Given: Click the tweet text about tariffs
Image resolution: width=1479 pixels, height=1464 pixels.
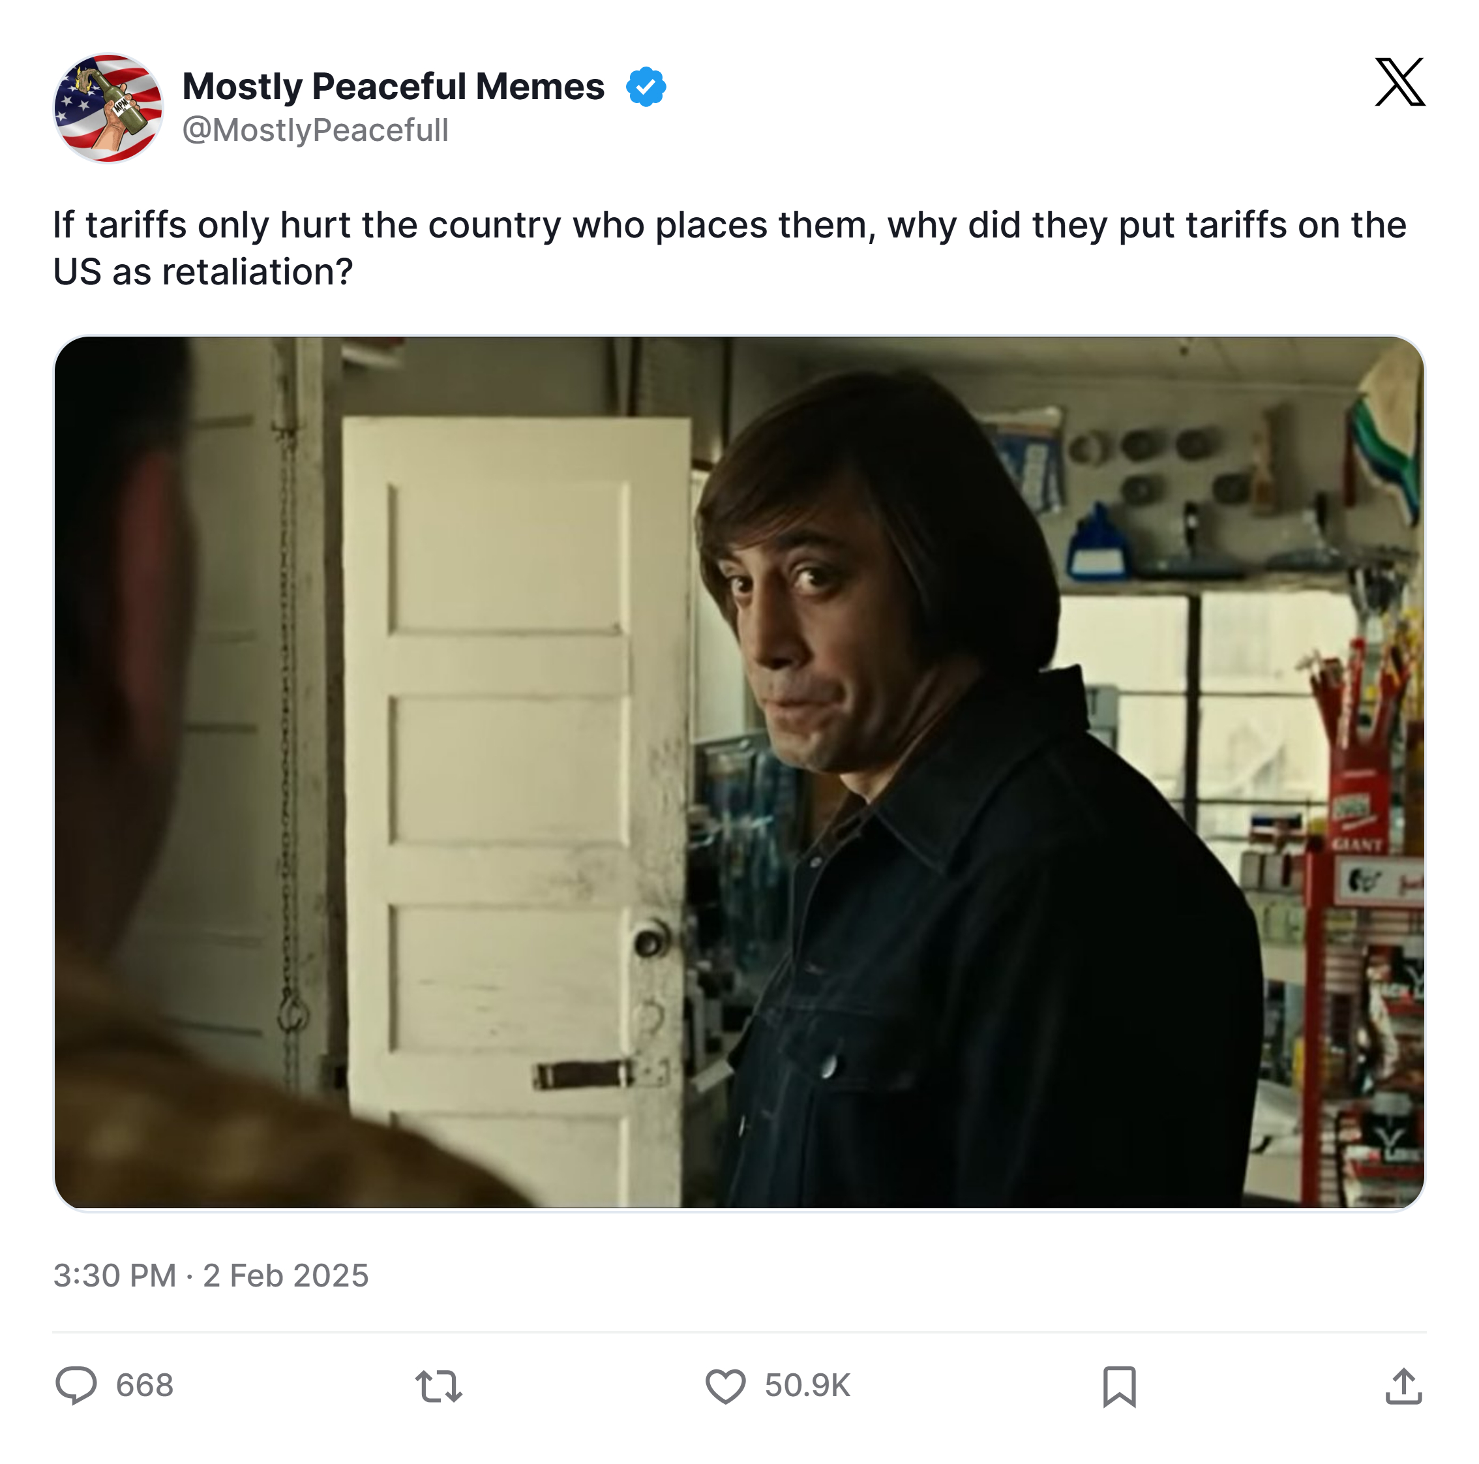Looking at the screenshot, I should click(730, 248).
